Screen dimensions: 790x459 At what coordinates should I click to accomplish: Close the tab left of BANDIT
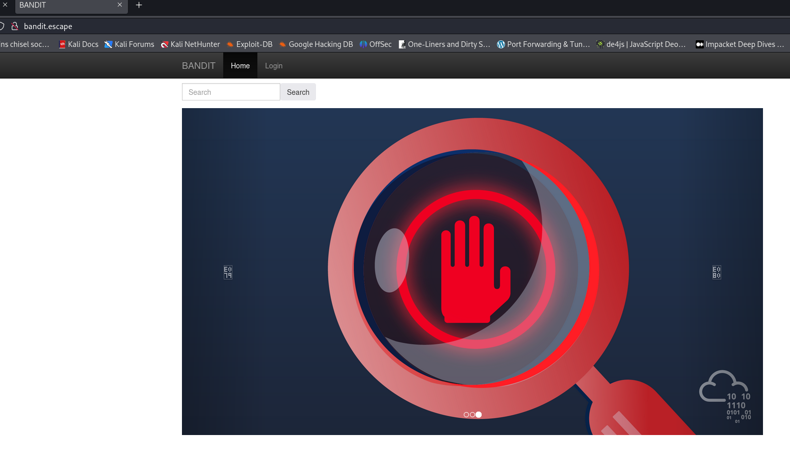coord(5,5)
